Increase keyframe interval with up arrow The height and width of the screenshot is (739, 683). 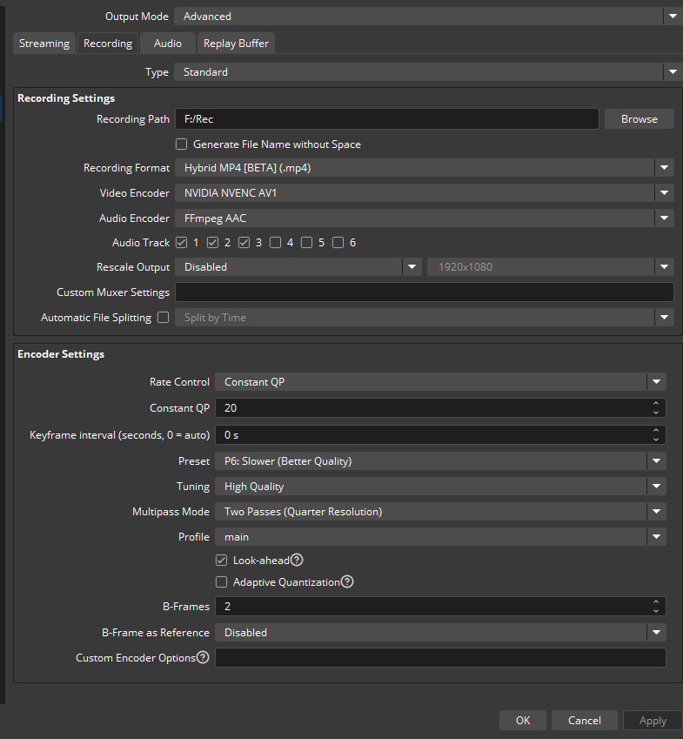click(656, 431)
